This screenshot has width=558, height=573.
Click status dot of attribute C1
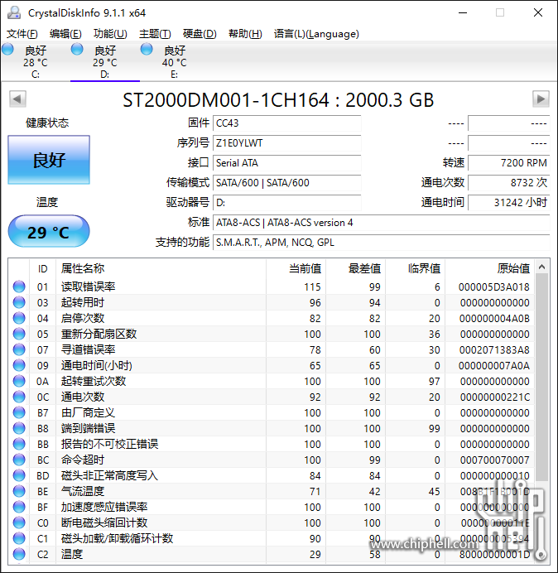pyautogui.click(x=19, y=538)
